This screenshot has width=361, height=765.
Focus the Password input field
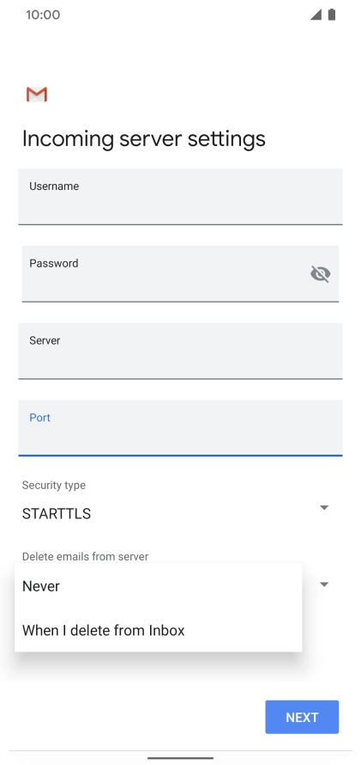tap(180, 273)
